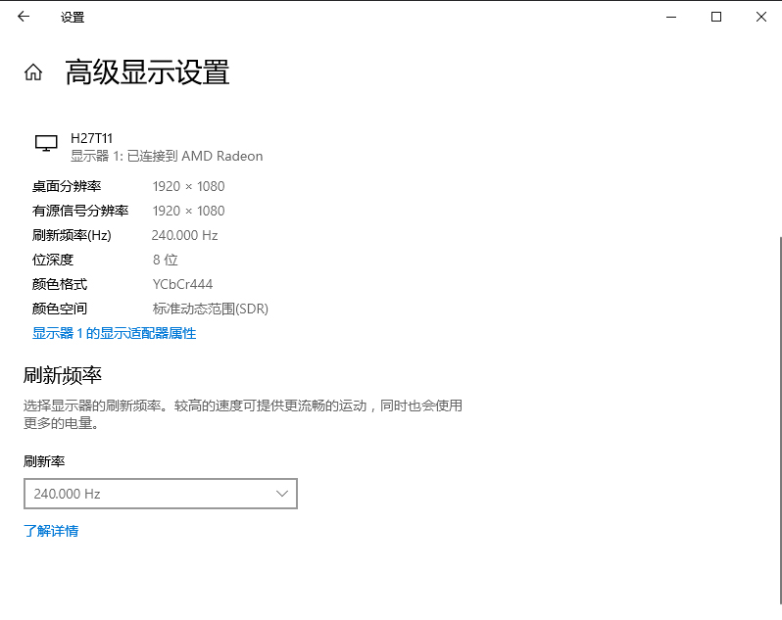
Task: Click the 刷新率 label above dropdown
Action: pos(44,461)
